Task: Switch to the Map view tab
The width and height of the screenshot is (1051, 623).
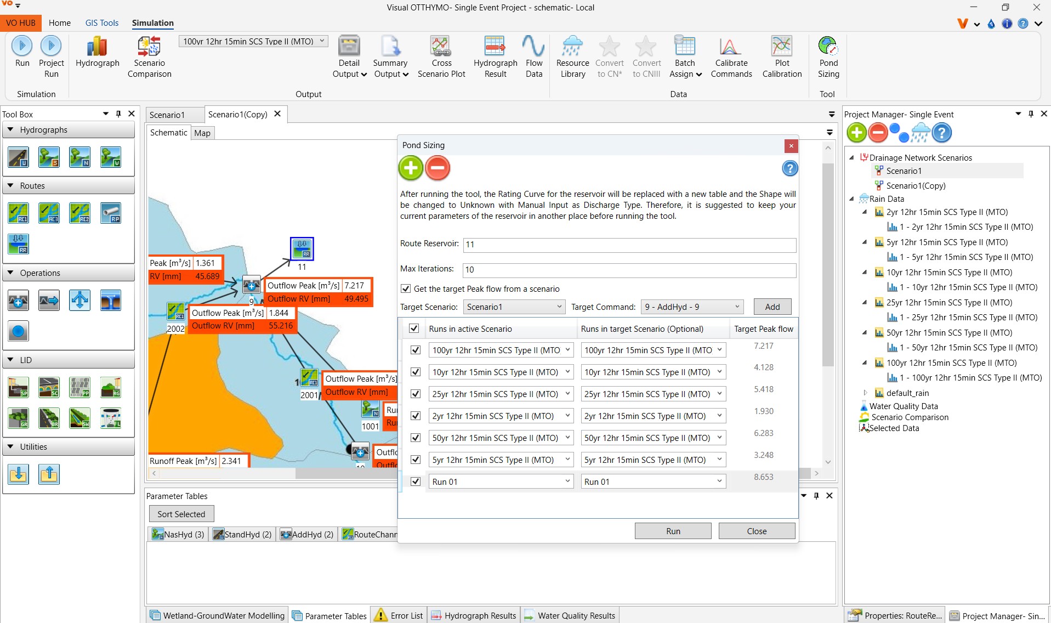Action: 202,133
